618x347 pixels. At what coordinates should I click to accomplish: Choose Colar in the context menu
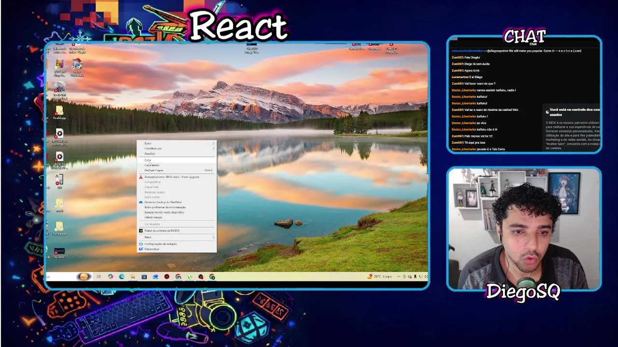(177, 160)
